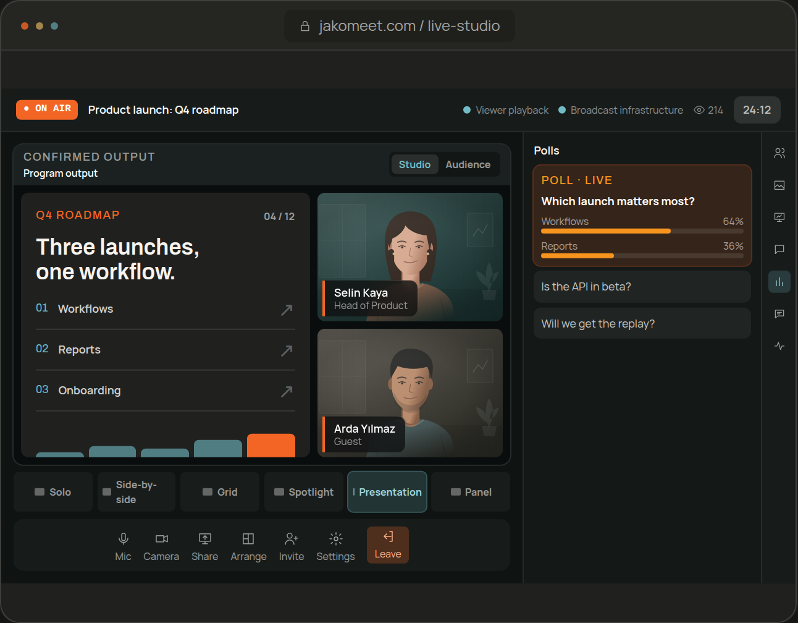This screenshot has height=623, width=798.
Task: Open the 'Will we get the replay?' question
Action: (642, 323)
